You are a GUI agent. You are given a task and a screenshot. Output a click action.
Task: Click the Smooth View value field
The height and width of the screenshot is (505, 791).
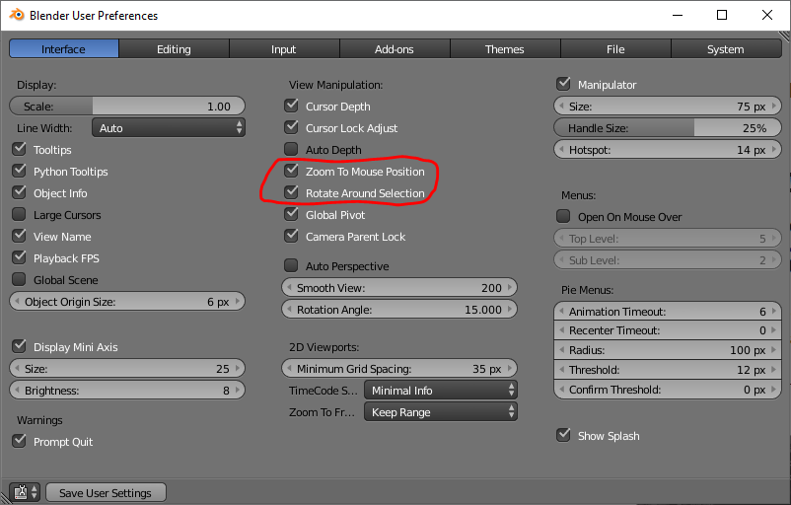(399, 288)
